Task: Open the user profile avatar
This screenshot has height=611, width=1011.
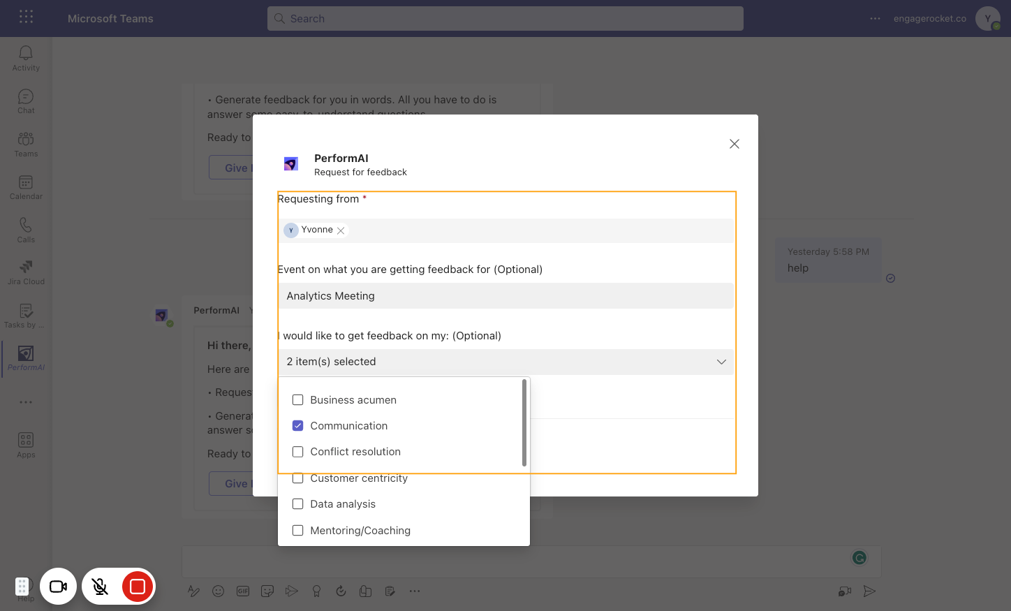Action: click(x=988, y=19)
